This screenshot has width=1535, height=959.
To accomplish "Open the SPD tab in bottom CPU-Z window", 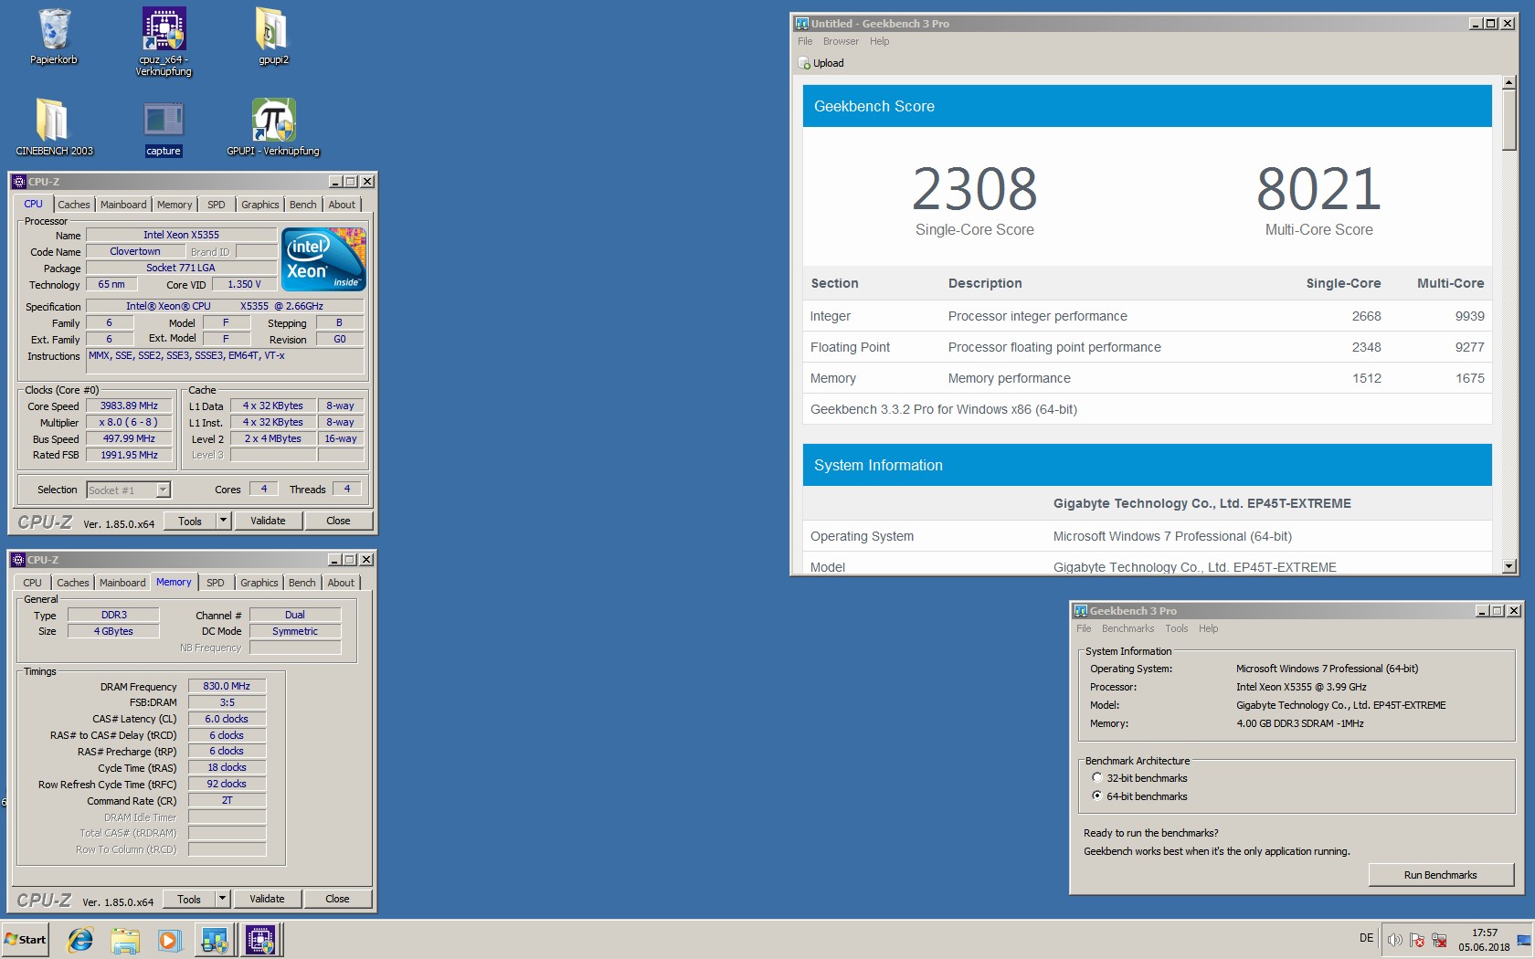I will [x=216, y=583].
